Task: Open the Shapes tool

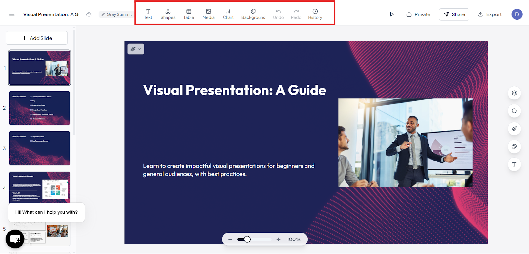Action: click(168, 14)
